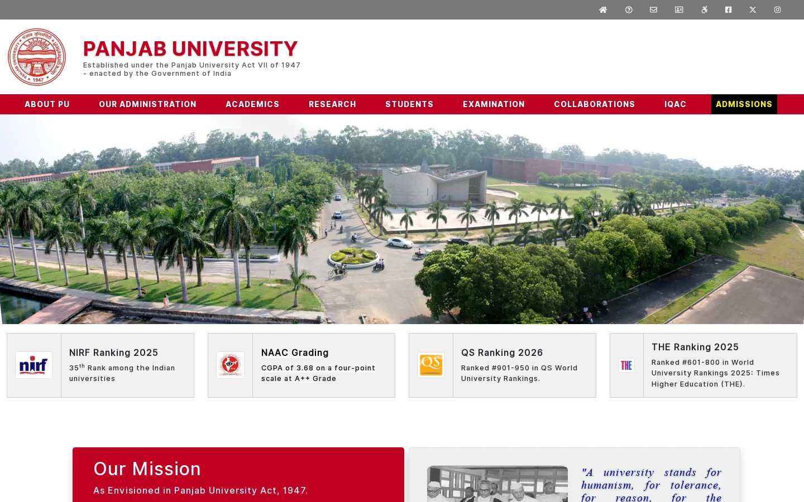804x502 pixels.
Task: Open the X (Twitter) icon
Action: pos(753,9)
